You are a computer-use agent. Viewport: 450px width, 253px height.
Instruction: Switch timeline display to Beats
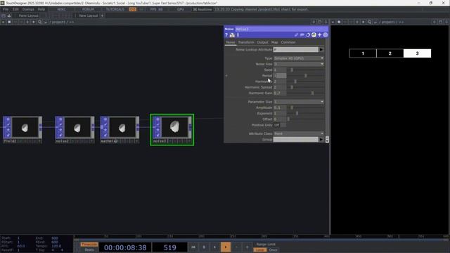click(89, 249)
